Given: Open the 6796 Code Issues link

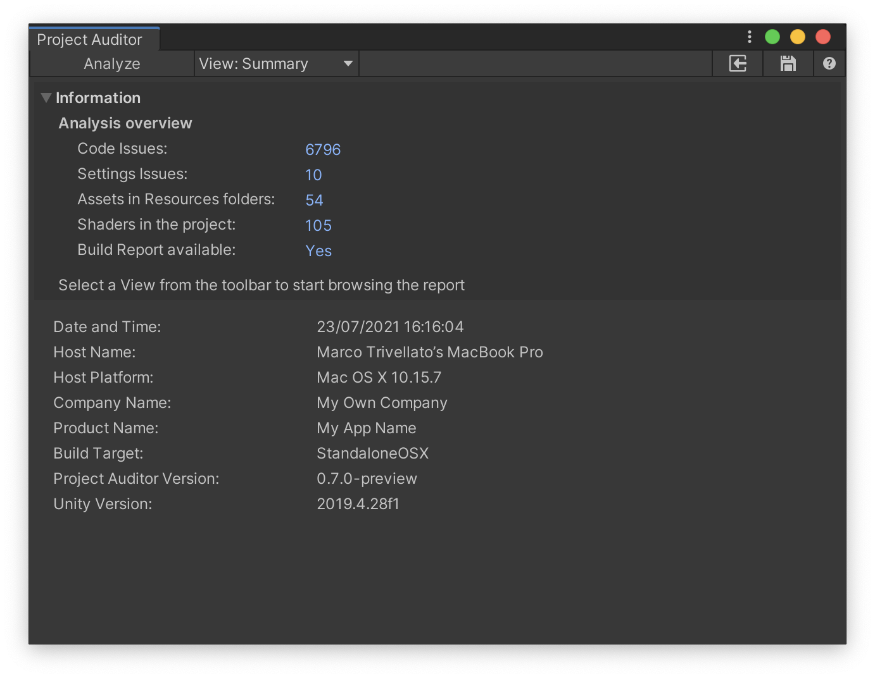Looking at the screenshot, I should pos(323,149).
